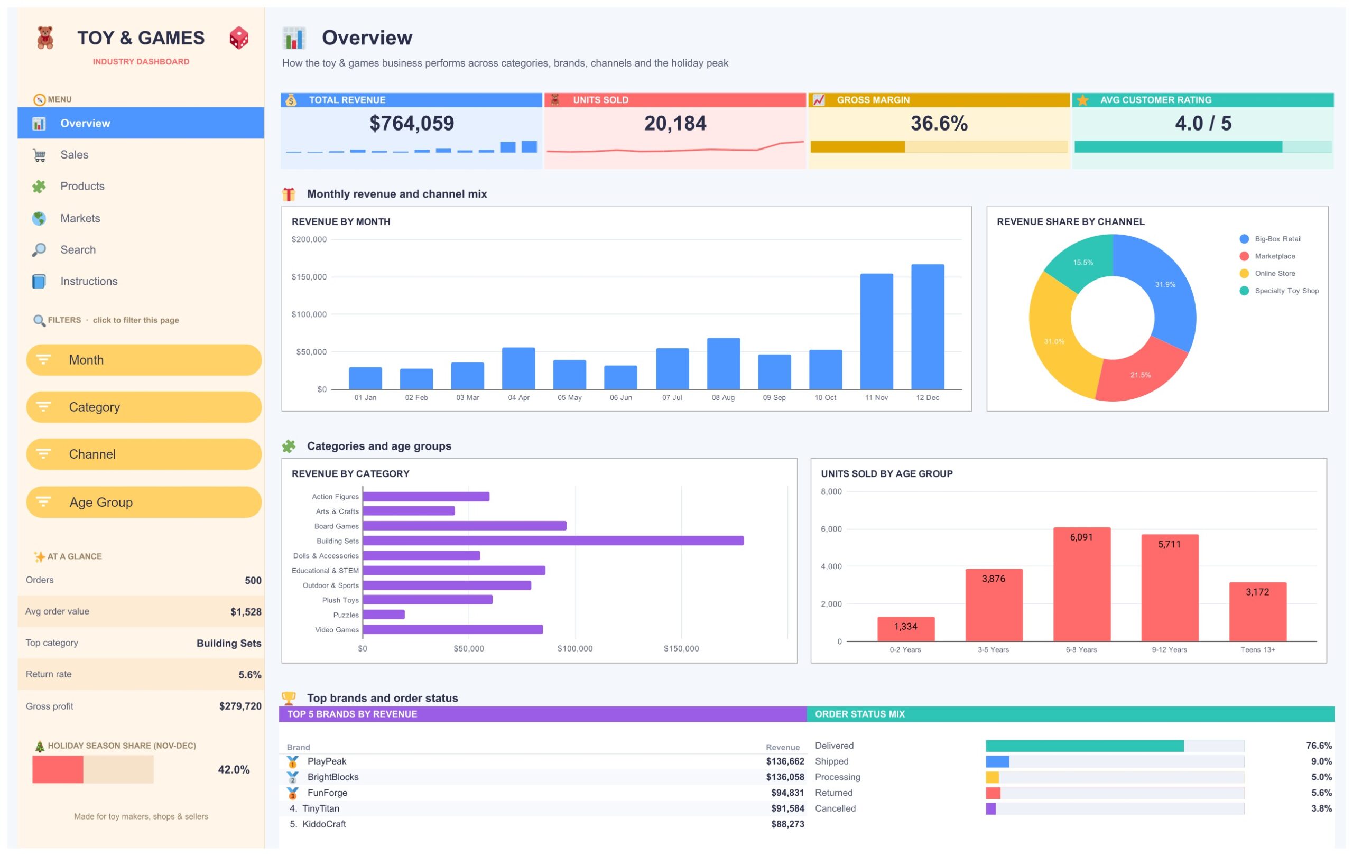This screenshot has height=856, width=1353.
Task: Click the 12 Dec revenue bar
Action: (928, 327)
